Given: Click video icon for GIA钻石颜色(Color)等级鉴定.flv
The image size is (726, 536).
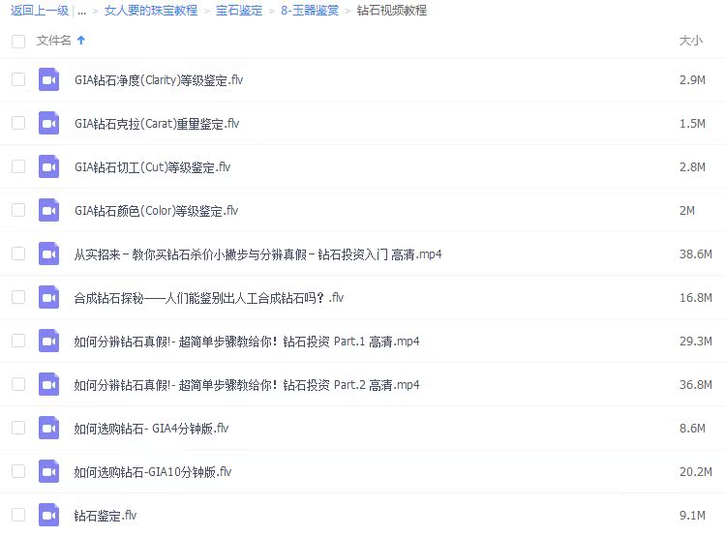Looking at the screenshot, I should [48, 210].
